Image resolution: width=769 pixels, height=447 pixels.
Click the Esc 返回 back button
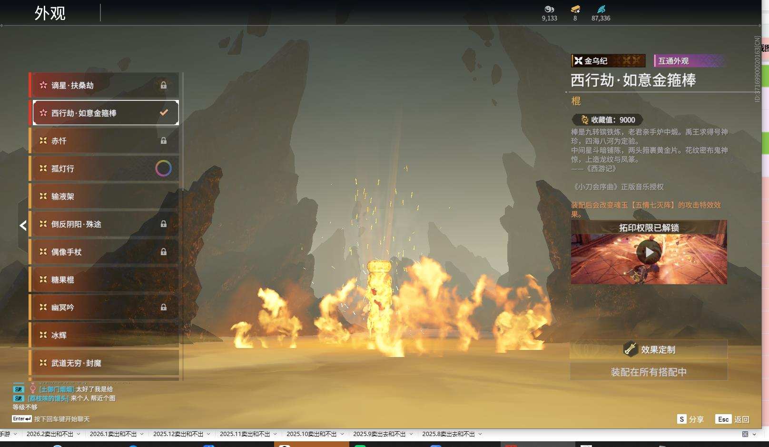click(x=732, y=419)
